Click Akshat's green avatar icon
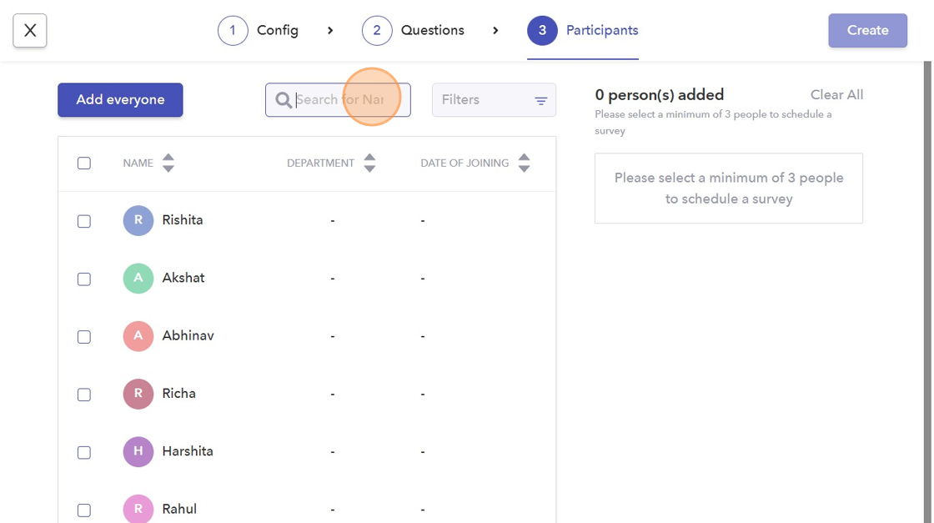Screen dimensions: 934x523 [x=138, y=279]
